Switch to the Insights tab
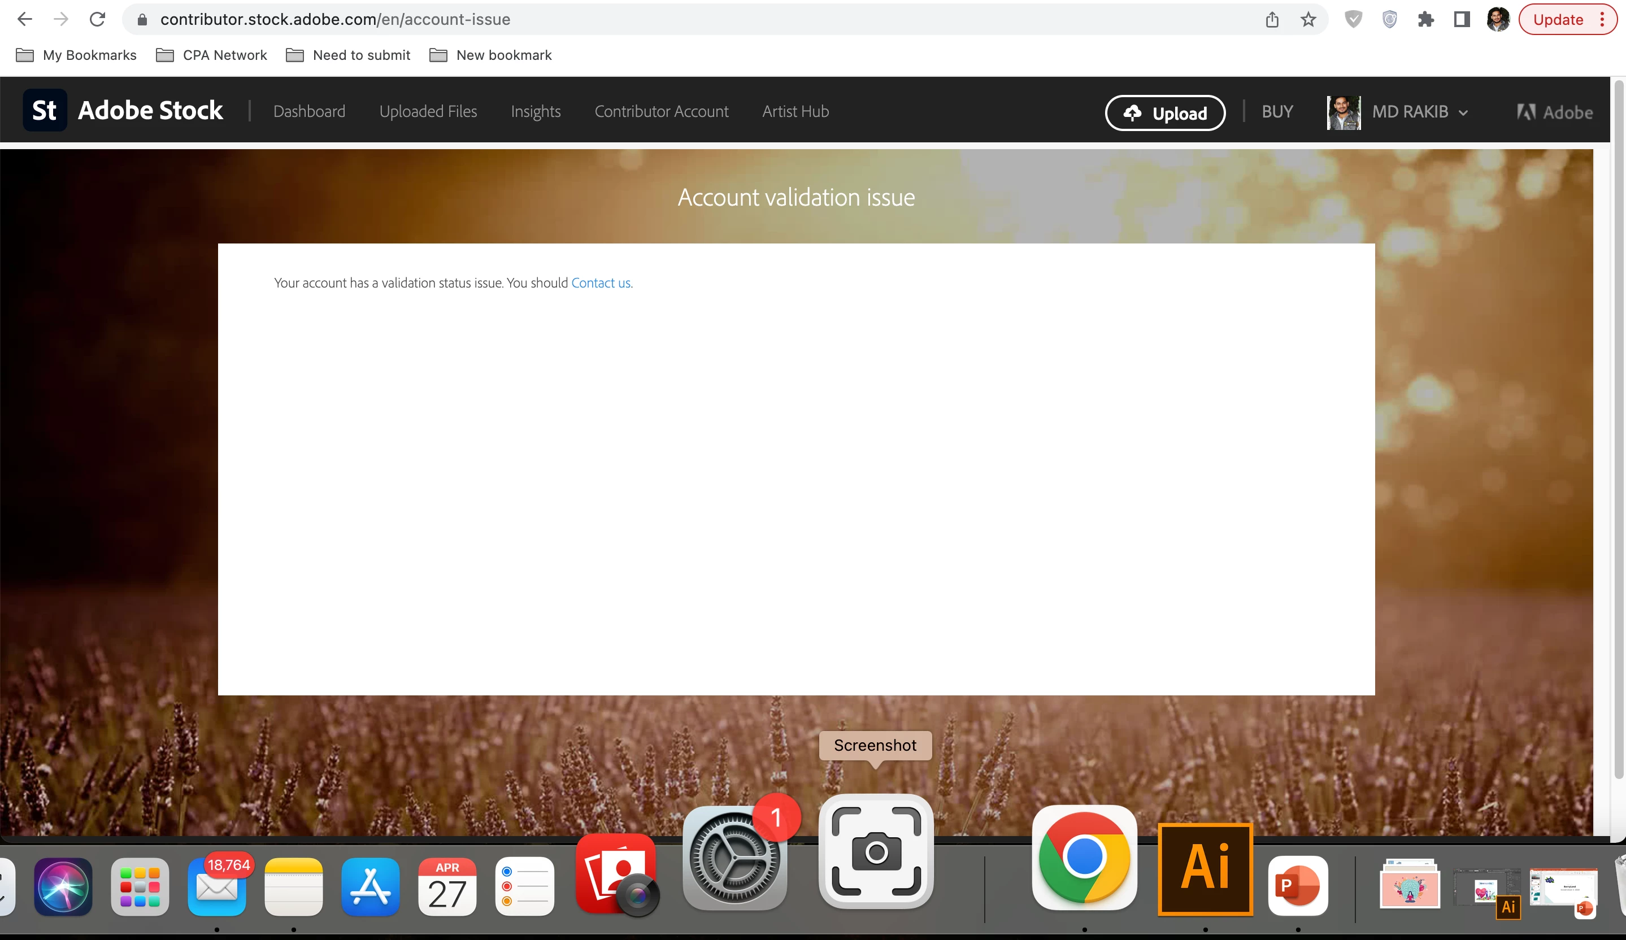Image resolution: width=1626 pixels, height=940 pixels. coord(536,112)
